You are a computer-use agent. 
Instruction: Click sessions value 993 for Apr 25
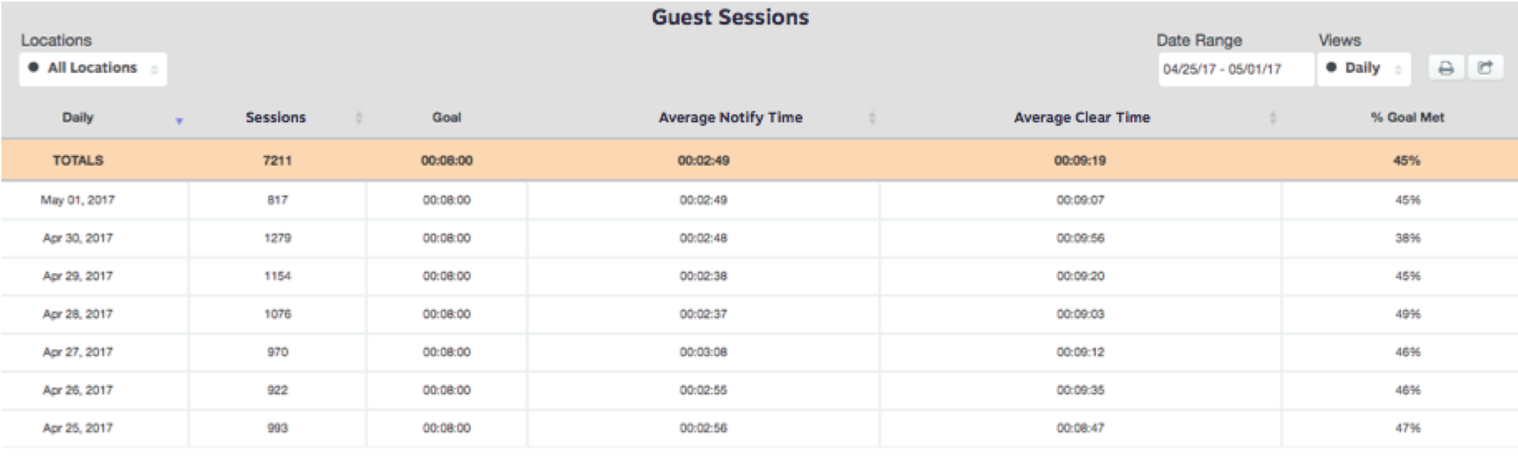coord(277,428)
